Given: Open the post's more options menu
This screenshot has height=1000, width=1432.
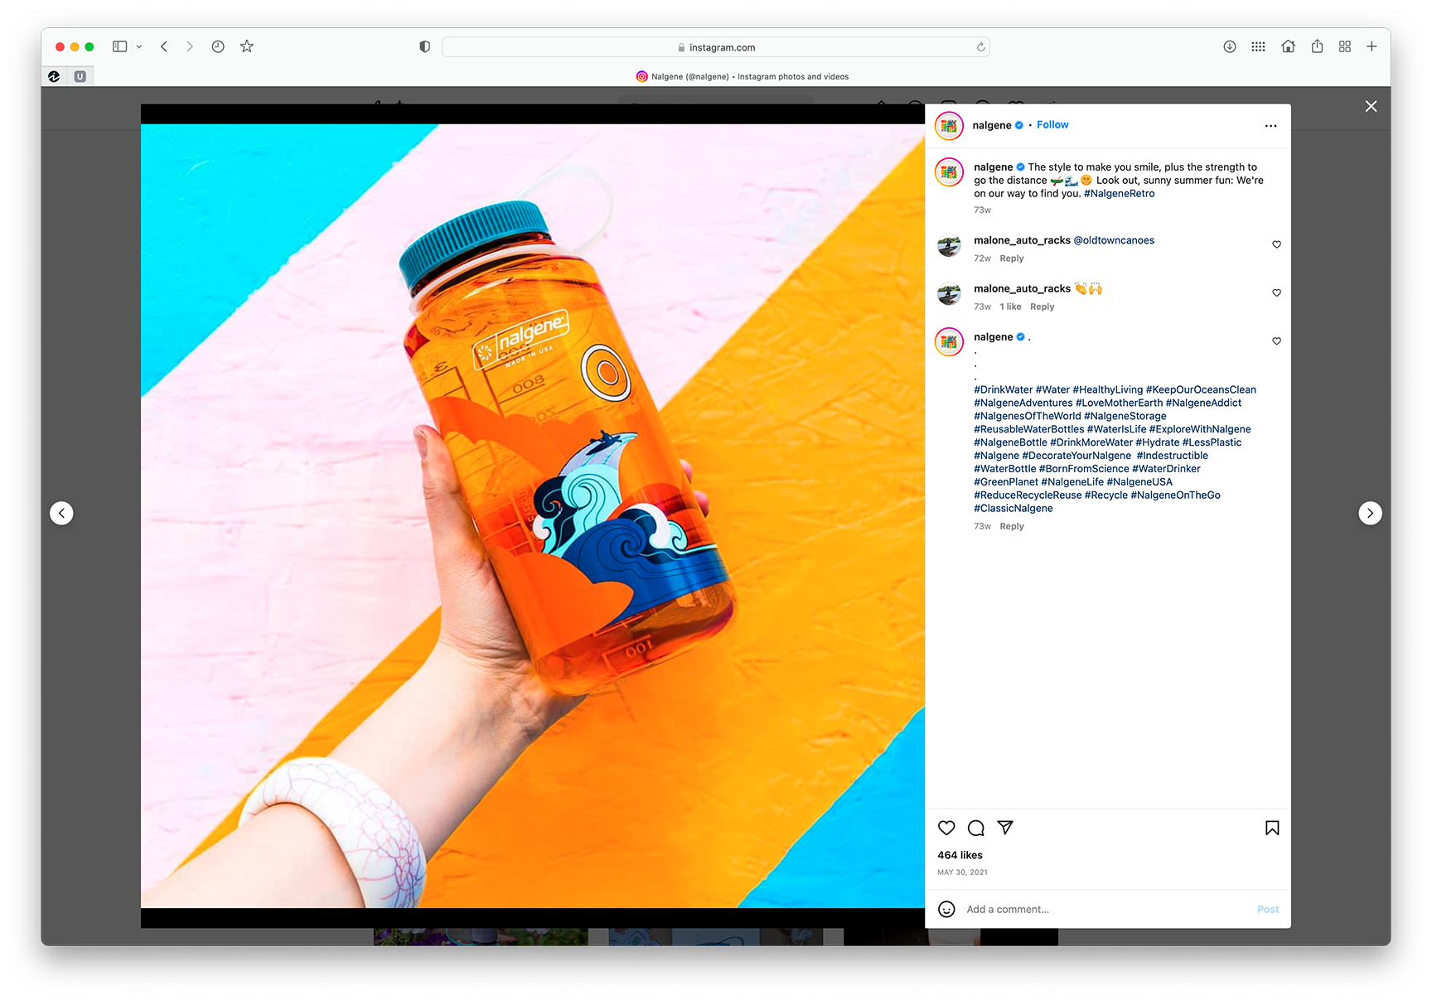Looking at the screenshot, I should (x=1270, y=126).
